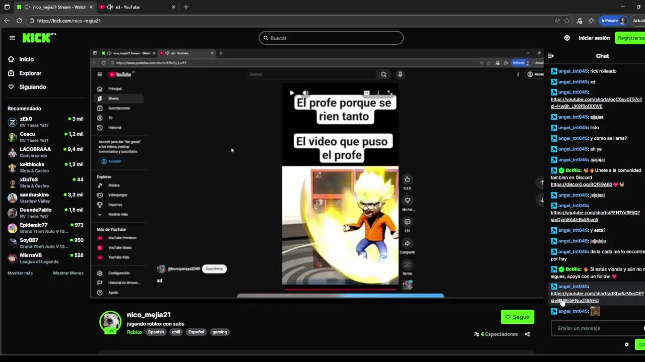Open recommended channel SoyBB7
The height and width of the screenshot is (362, 645).
(45, 243)
